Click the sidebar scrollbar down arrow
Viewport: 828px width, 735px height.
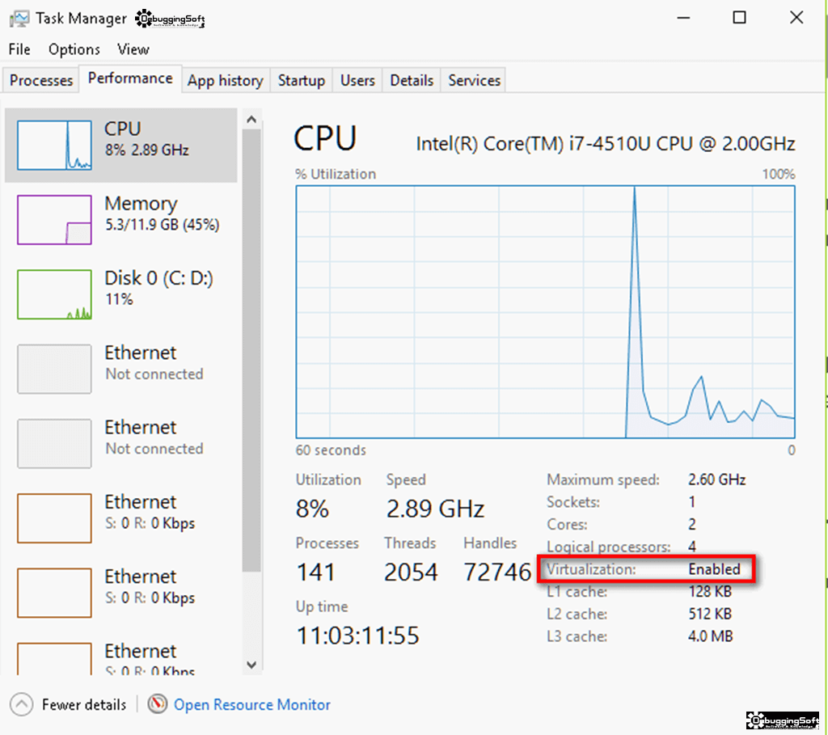pyautogui.click(x=251, y=664)
